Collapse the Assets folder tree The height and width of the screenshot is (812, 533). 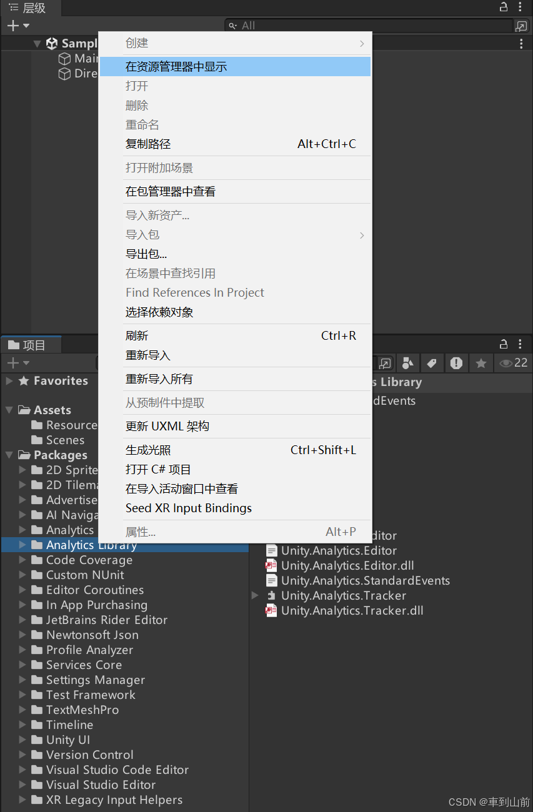pos(8,410)
